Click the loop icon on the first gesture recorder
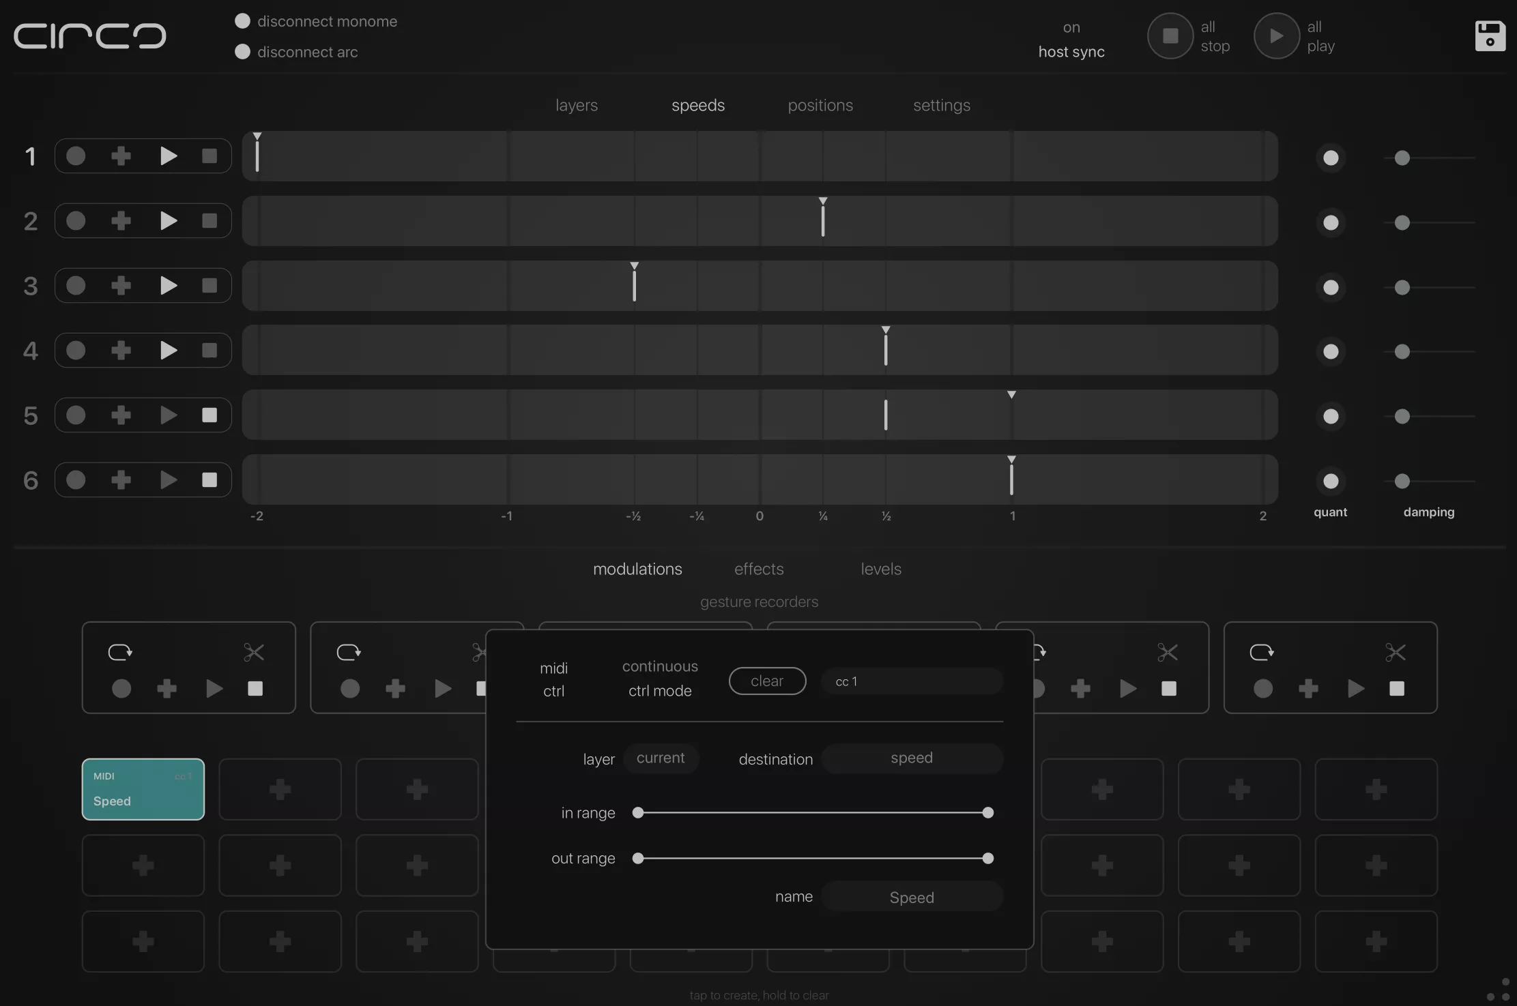1517x1006 pixels. (x=120, y=652)
